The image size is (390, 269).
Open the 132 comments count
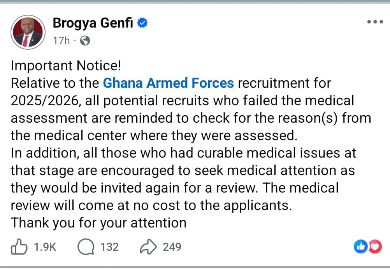click(109, 246)
